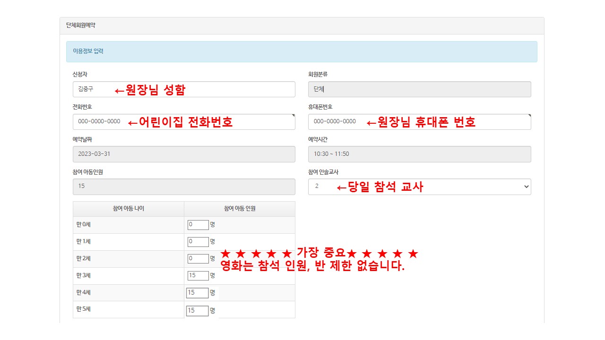The height and width of the screenshot is (340, 605).
Task: Click the 만 0세 child count box
Action: click(x=198, y=225)
